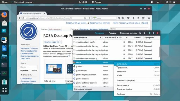
Task: Go to Firefox home page icon
Action: click(138, 18)
